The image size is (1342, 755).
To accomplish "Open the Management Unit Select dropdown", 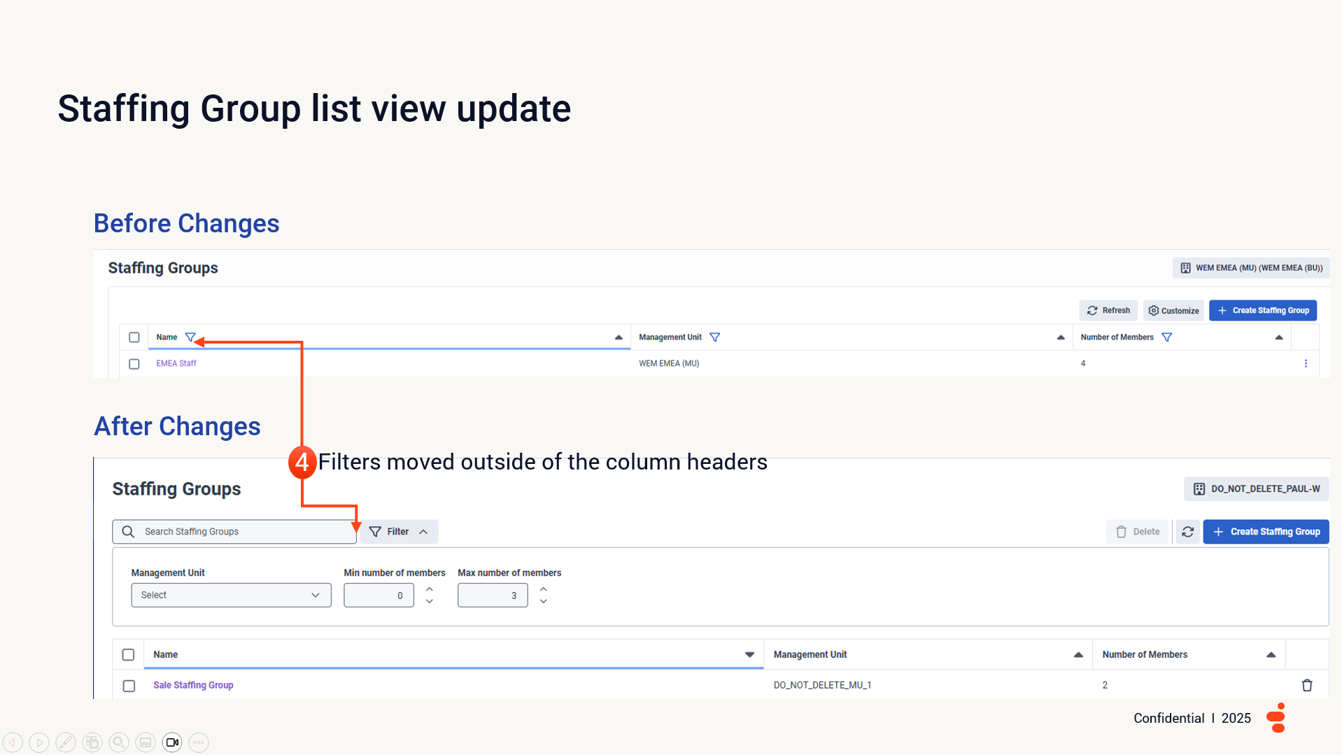I will click(x=231, y=595).
